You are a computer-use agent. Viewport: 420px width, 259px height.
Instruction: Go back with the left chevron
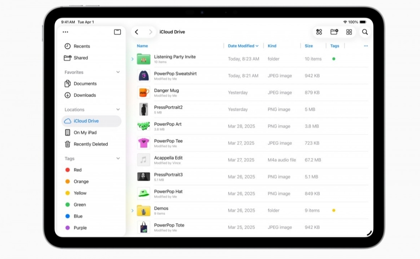(136, 32)
